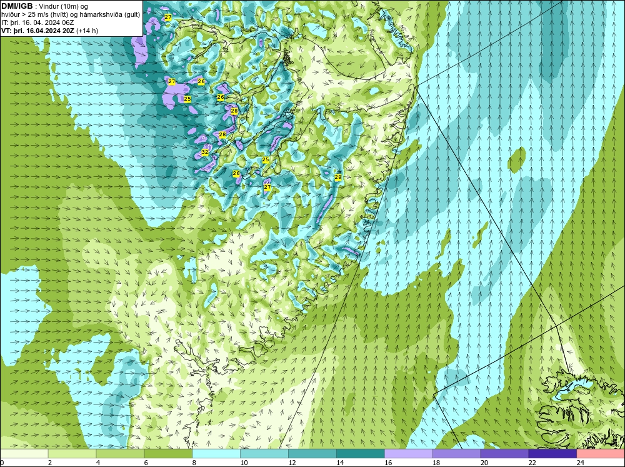Click the light lavender 16–18 m/s legend swatch
Screen dimensions: 625x467
[409, 454]
